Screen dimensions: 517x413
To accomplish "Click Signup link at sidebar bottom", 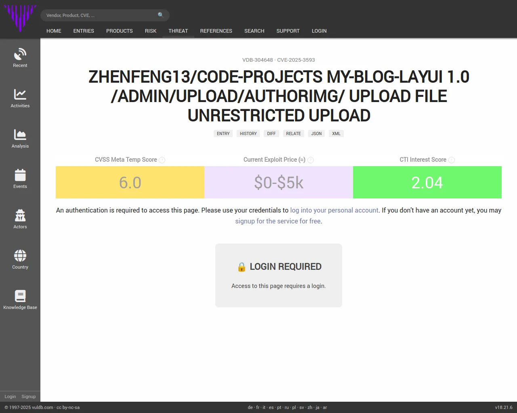I will click(29, 396).
